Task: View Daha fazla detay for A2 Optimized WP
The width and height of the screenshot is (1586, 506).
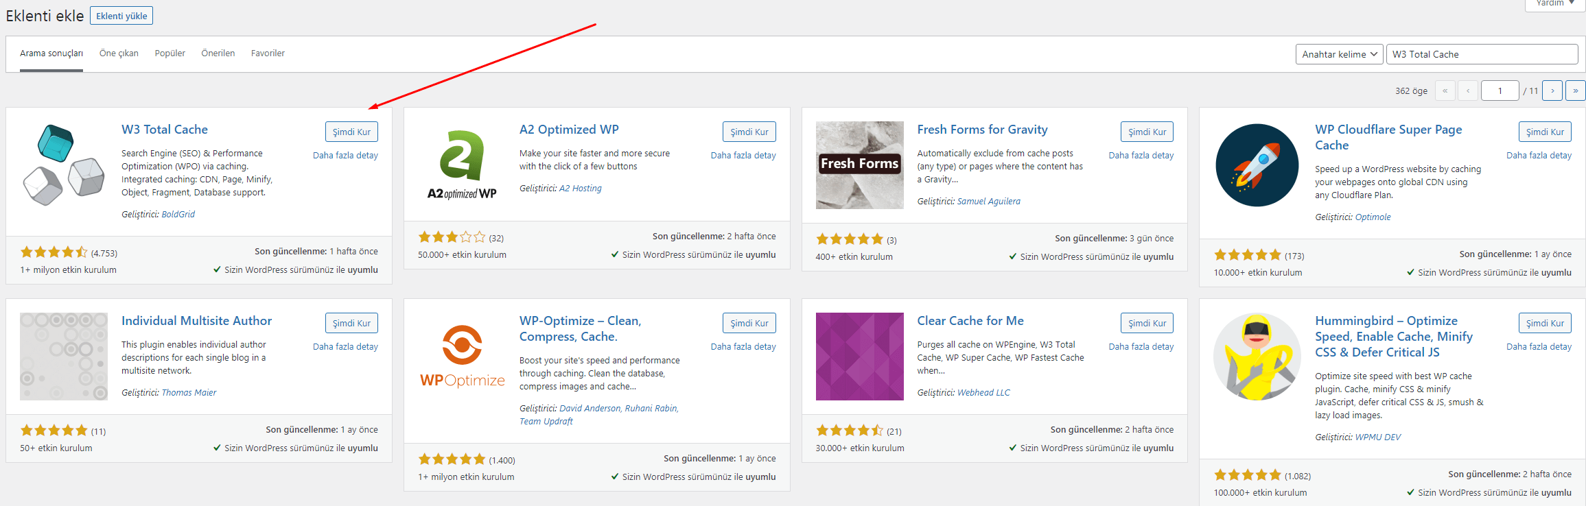Action: [x=743, y=156]
